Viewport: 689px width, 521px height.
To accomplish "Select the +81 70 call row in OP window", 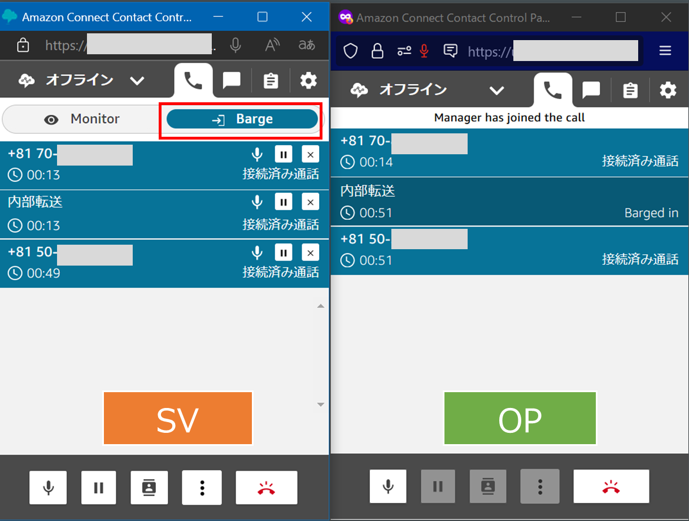I will (509, 153).
